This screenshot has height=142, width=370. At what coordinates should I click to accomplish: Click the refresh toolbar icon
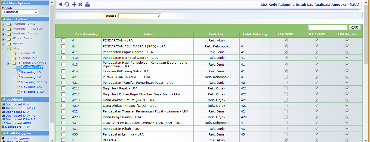pyautogui.click(x=67, y=4)
